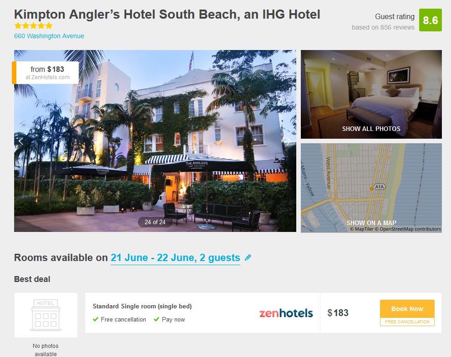Image resolution: width=451 pixels, height=357 pixels.
Task: Click the hotel placeholder no-photos icon
Action: pyautogui.click(x=46, y=315)
